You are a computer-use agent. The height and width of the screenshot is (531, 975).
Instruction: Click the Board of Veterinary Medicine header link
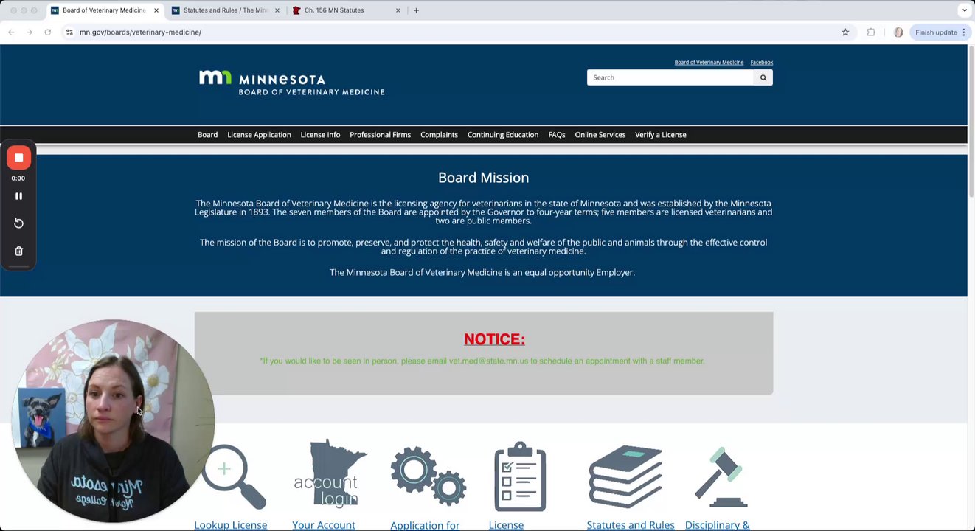coord(709,63)
